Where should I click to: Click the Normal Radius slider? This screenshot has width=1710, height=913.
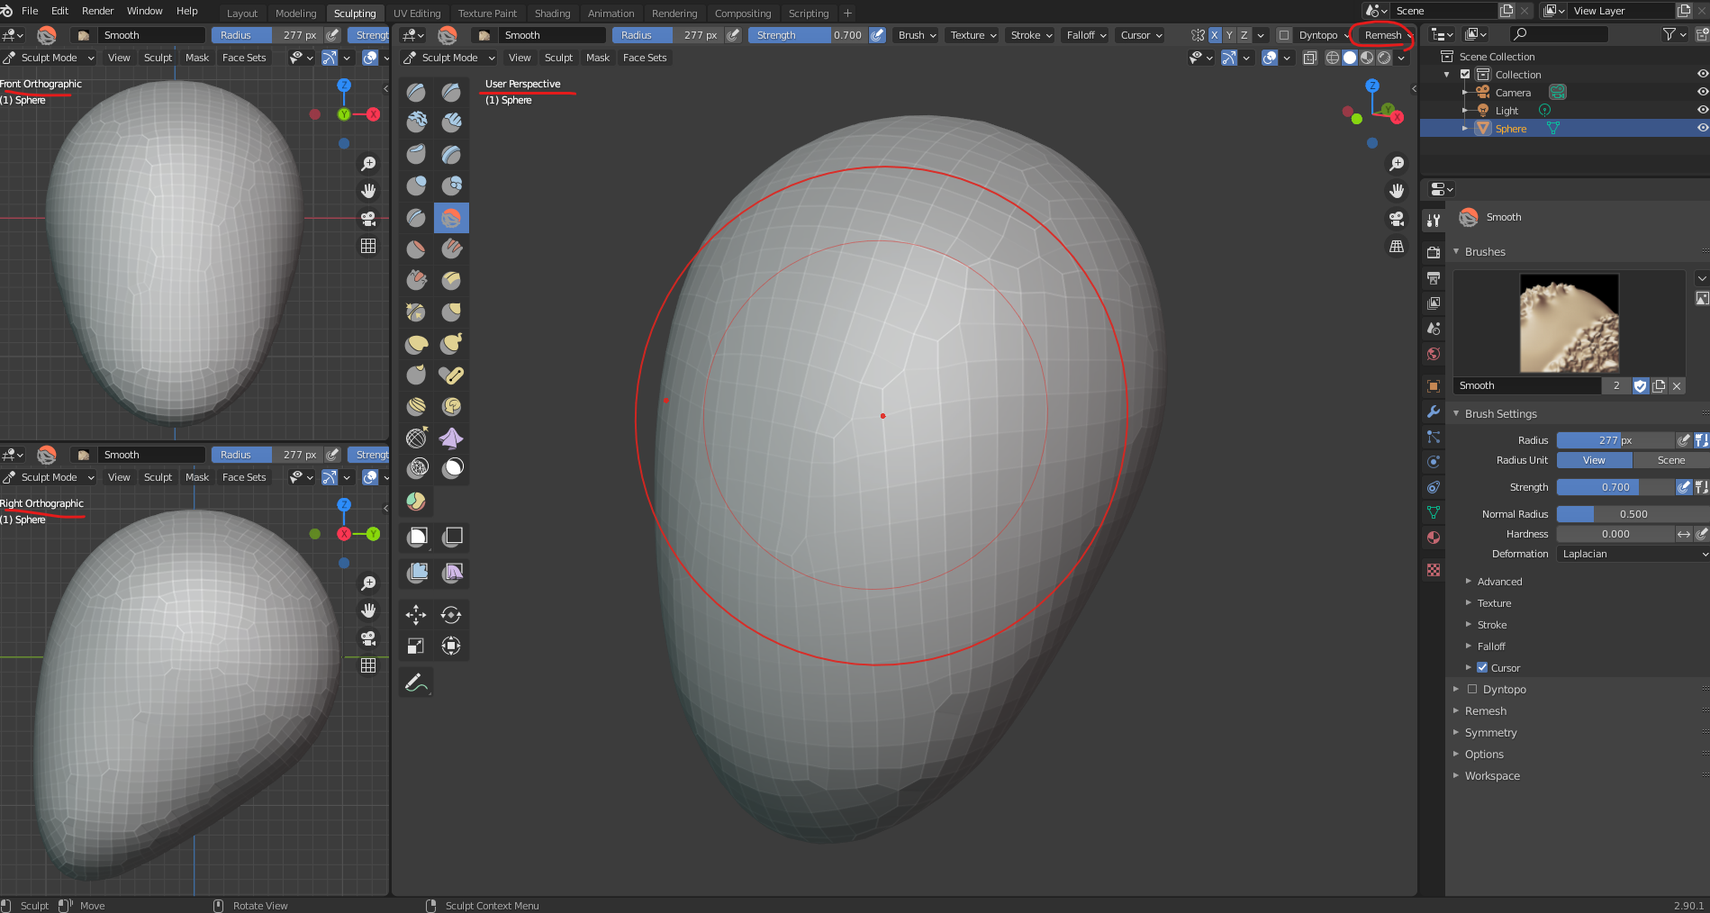(1633, 514)
